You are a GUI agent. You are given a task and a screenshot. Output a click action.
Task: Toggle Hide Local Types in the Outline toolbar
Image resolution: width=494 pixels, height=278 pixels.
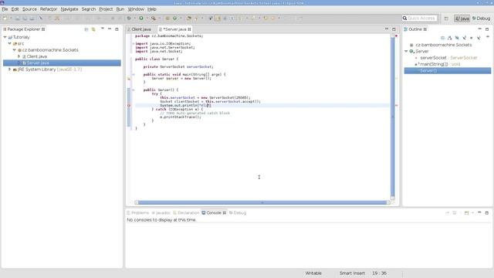[479, 38]
